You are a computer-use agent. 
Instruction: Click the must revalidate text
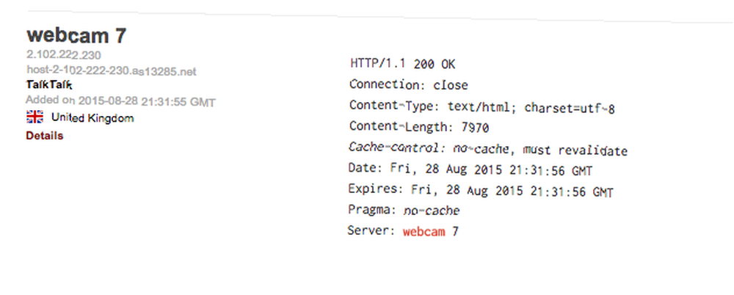click(575, 150)
